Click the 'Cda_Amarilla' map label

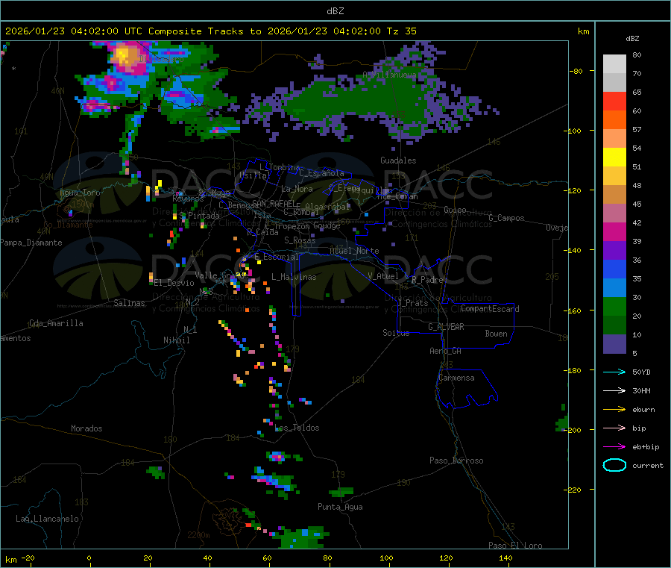point(56,323)
